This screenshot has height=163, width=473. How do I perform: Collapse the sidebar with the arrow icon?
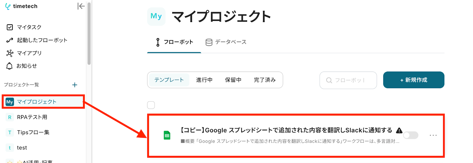pyautogui.click(x=81, y=6)
